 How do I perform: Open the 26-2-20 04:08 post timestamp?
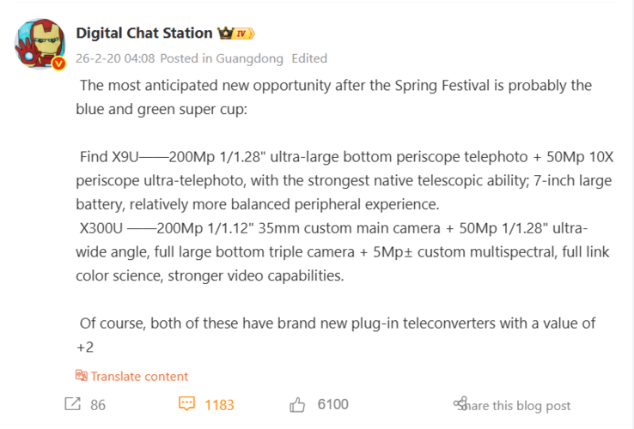(x=115, y=58)
